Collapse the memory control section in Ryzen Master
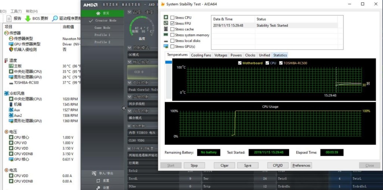The width and height of the screenshot is (383, 190). (130, 111)
